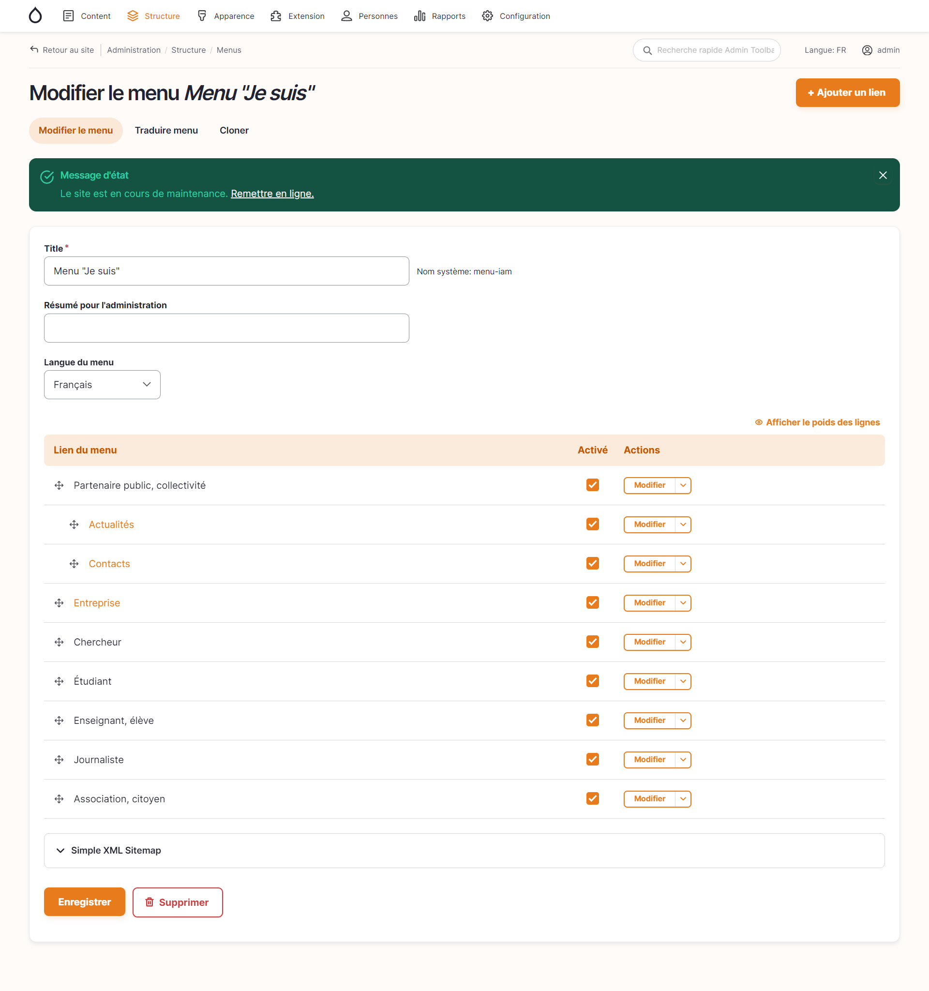Click the drag handle beside Journaliste

pyautogui.click(x=60, y=759)
